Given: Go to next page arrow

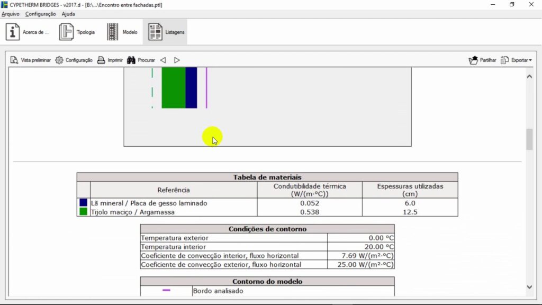Looking at the screenshot, I should click(177, 60).
